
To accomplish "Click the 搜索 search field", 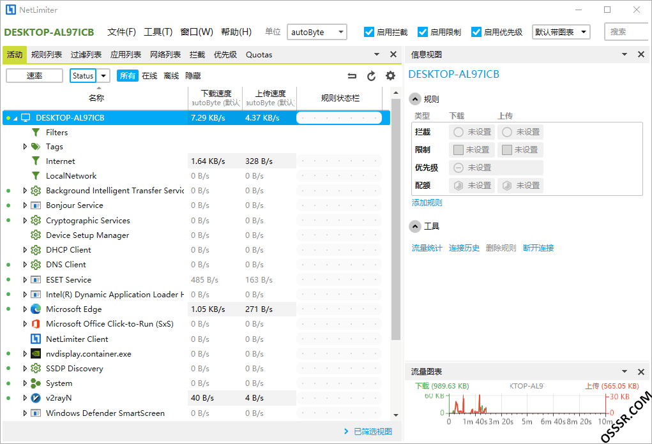I will click(x=626, y=32).
